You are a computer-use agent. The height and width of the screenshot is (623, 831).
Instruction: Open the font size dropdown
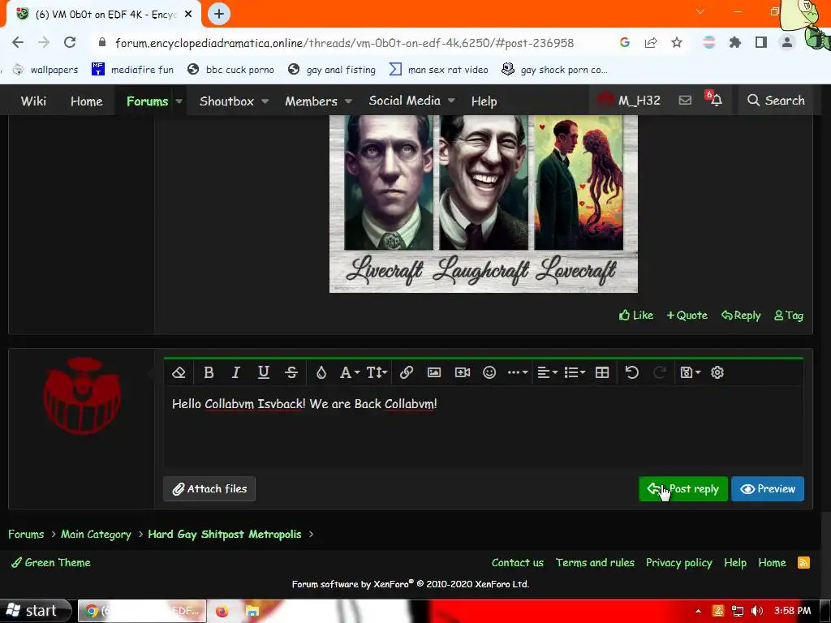click(377, 372)
